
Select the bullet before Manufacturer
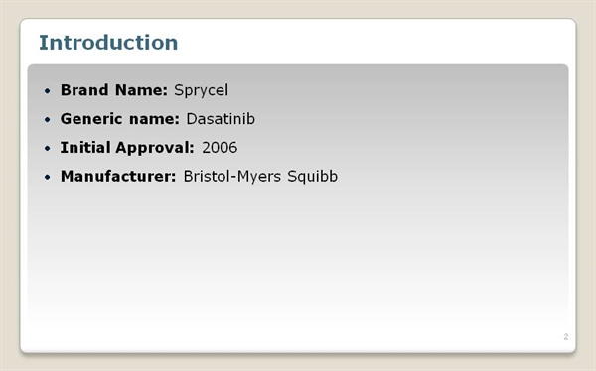tap(47, 177)
